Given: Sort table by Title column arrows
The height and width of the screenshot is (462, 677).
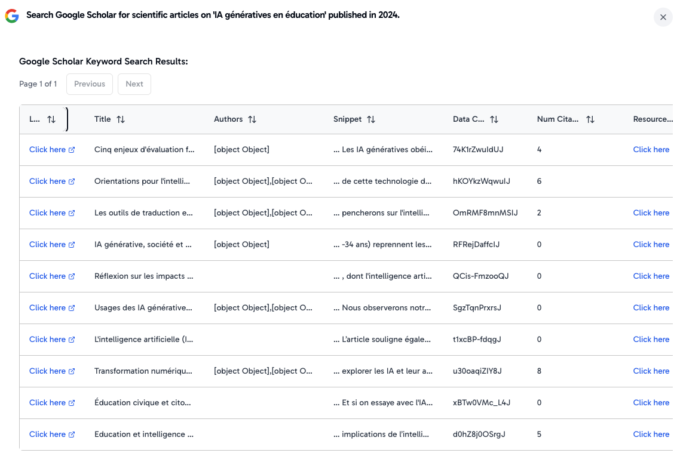Looking at the screenshot, I should tap(121, 119).
